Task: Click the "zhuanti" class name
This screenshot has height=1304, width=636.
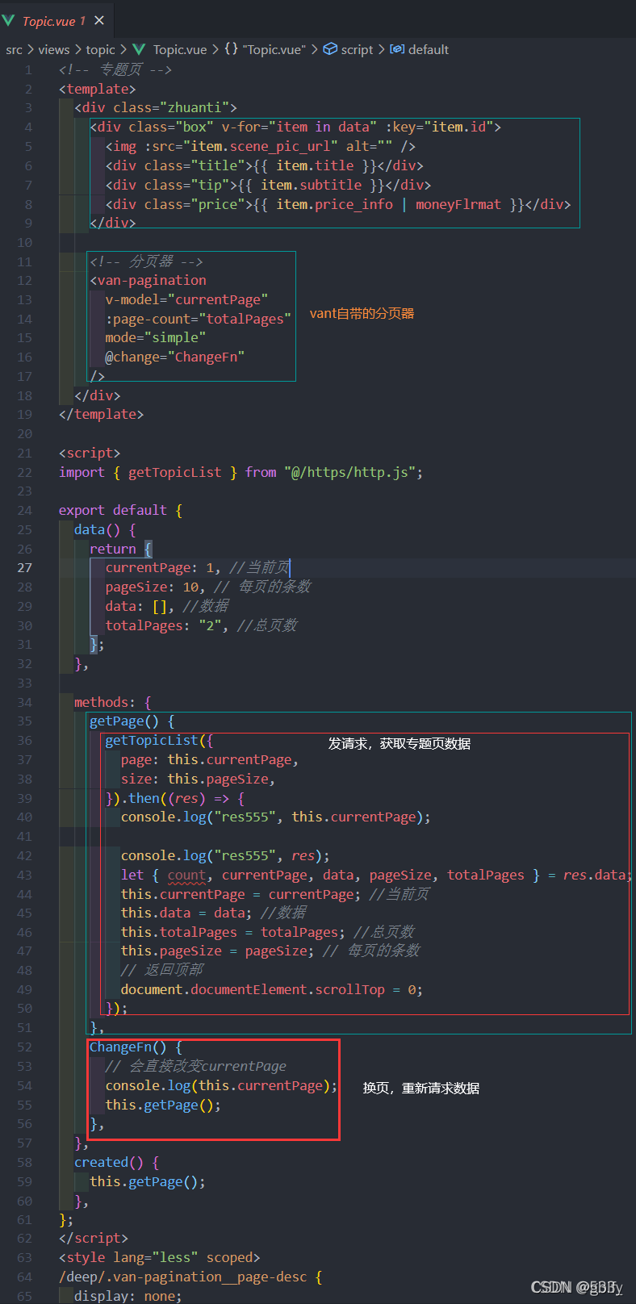Action: click(198, 108)
